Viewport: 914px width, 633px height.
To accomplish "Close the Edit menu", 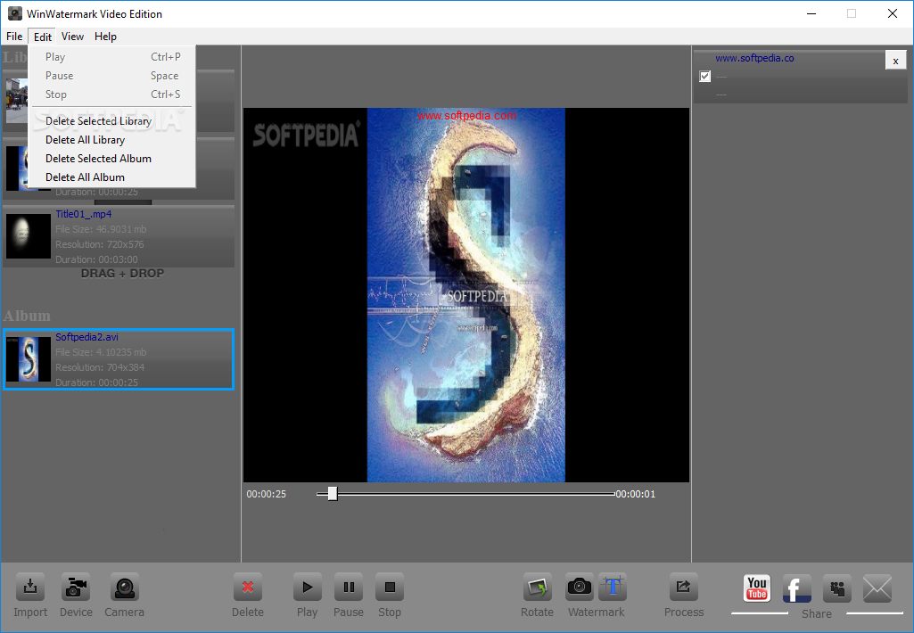I will [43, 37].
